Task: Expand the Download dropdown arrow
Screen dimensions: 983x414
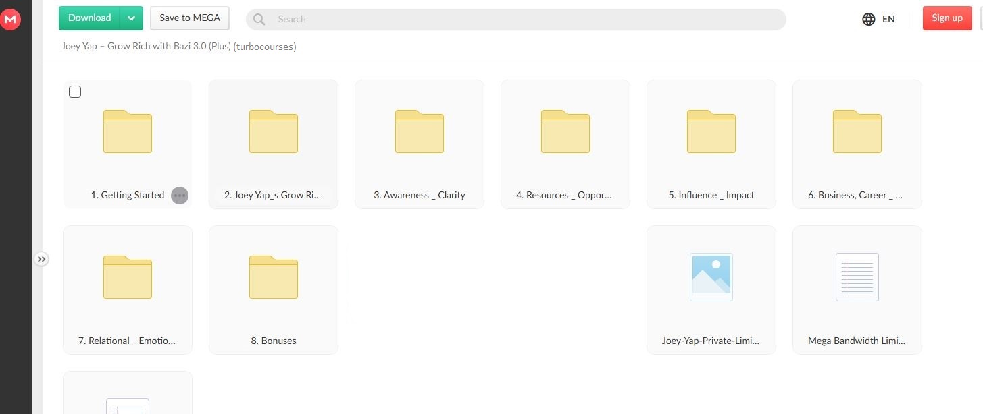Action: 132,18
